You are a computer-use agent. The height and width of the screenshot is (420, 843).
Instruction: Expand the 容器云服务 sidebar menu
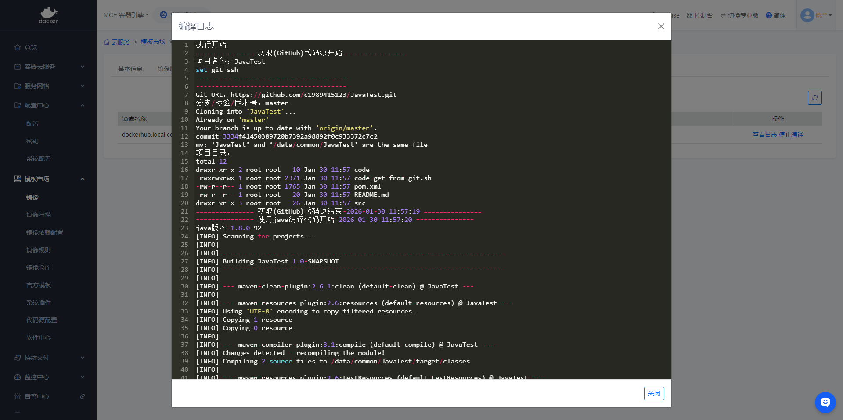[x=48, y=67]
